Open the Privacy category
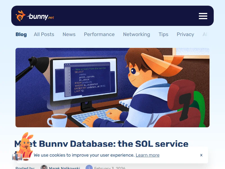 click(185, 34)
